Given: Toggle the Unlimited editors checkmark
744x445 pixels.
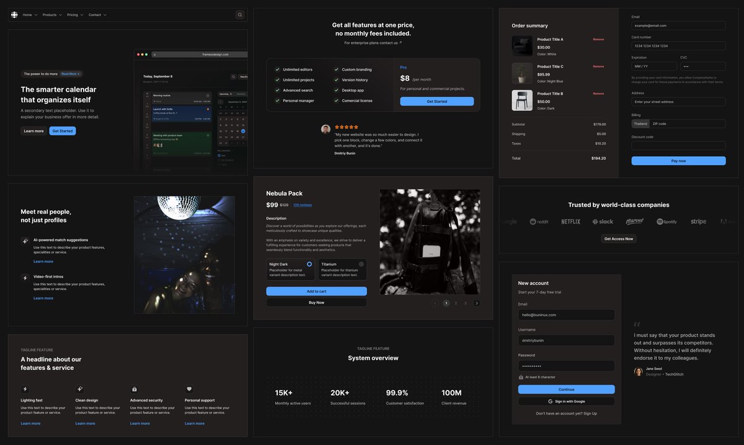Looking at the screenshot, I should tap(277, 69).
